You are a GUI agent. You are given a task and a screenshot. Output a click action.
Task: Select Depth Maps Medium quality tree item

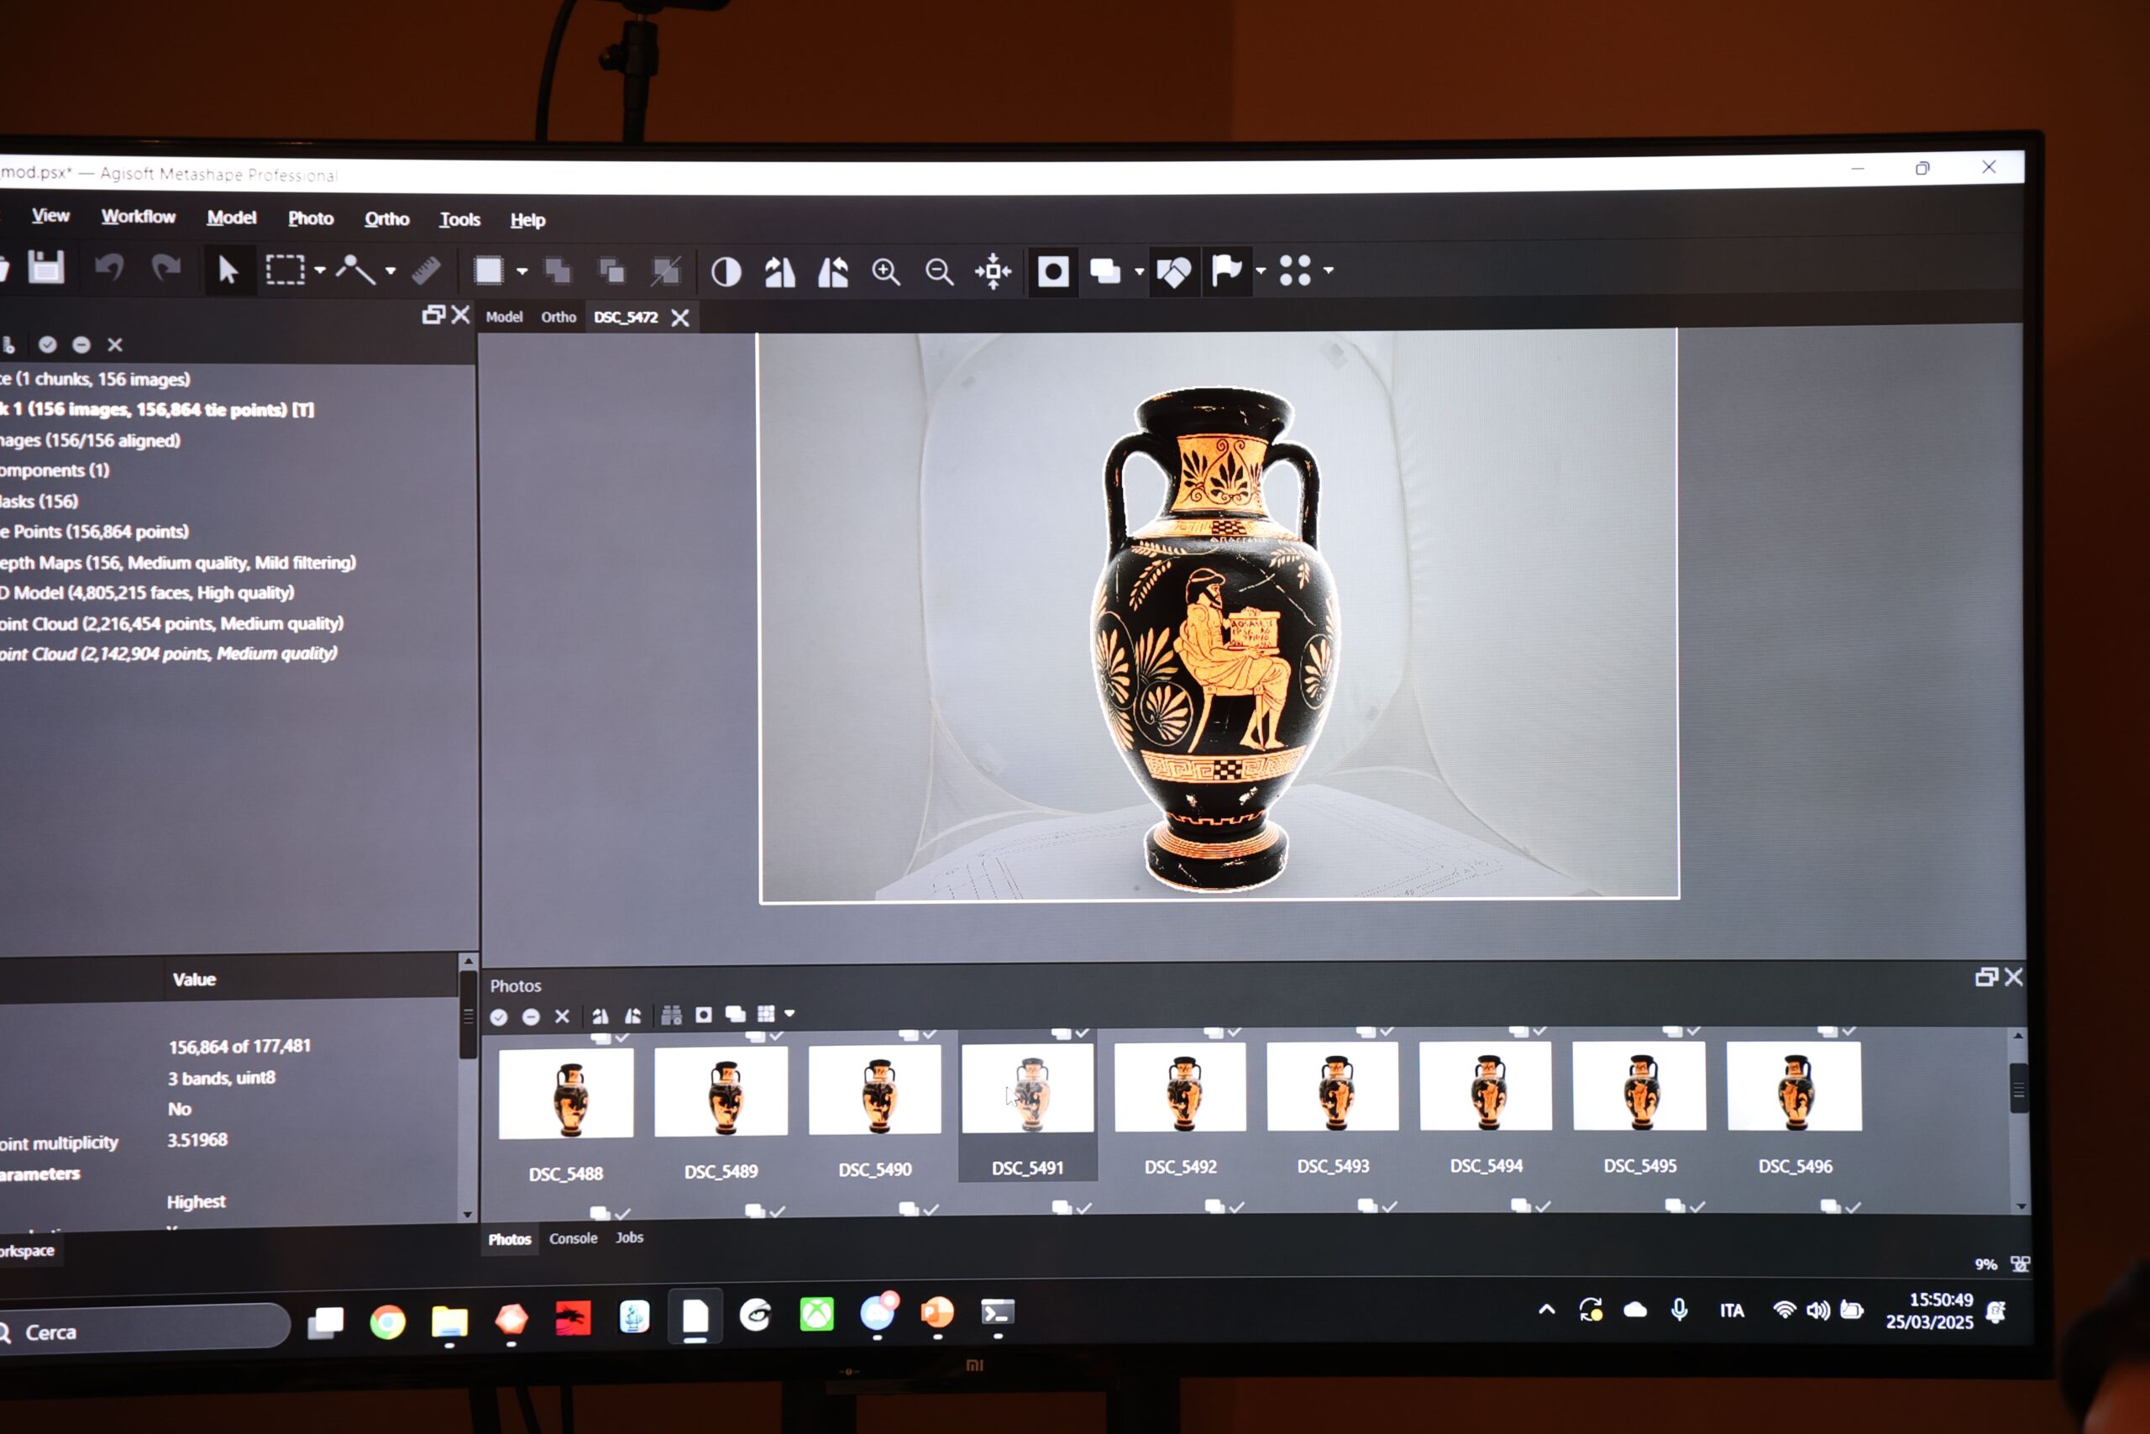click(178, 563)
